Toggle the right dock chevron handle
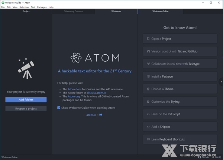This screenshot has height=160, width=223. (x=222, y=82)
